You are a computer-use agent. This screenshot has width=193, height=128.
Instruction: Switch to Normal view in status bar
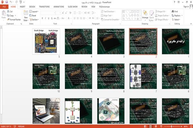(x=145, y=126)
